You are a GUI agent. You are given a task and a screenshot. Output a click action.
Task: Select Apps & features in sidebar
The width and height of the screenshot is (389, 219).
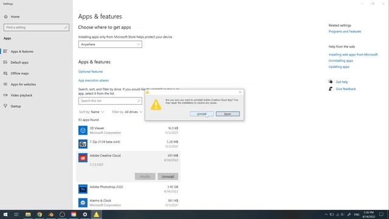(x=22, y=51)
